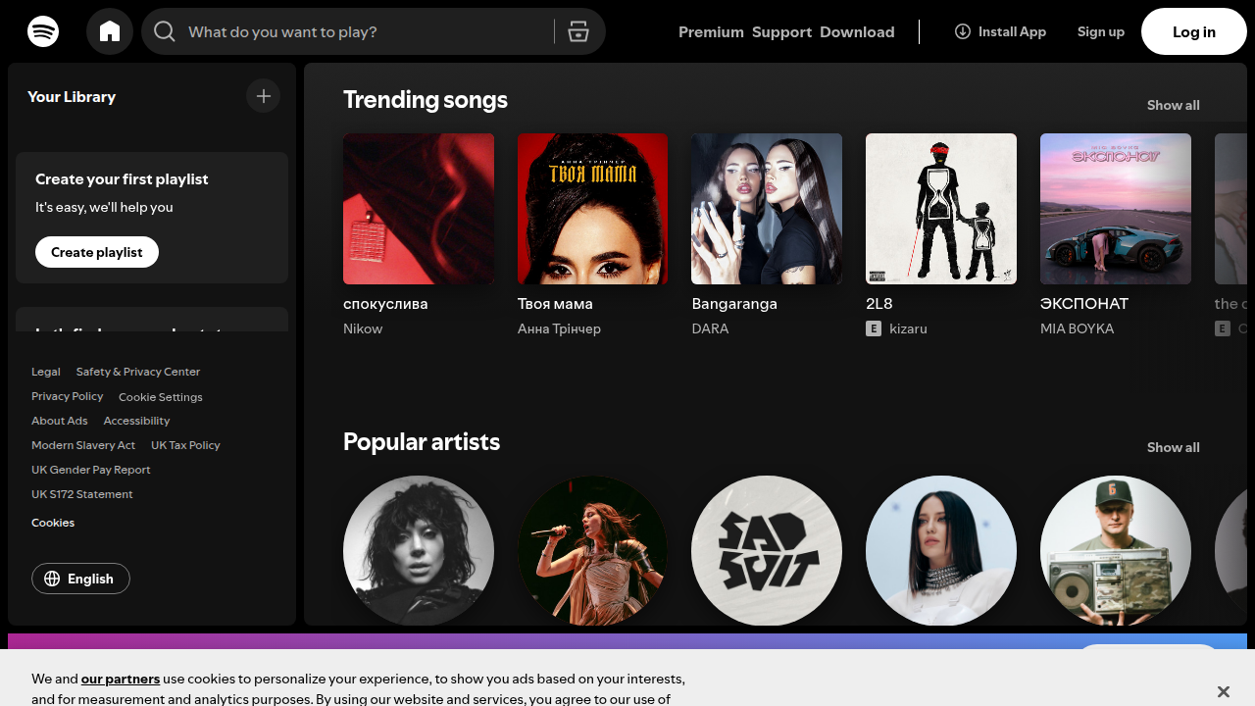
Task: Click artist name MIA BOYKA
Action: coord(1077,328)
